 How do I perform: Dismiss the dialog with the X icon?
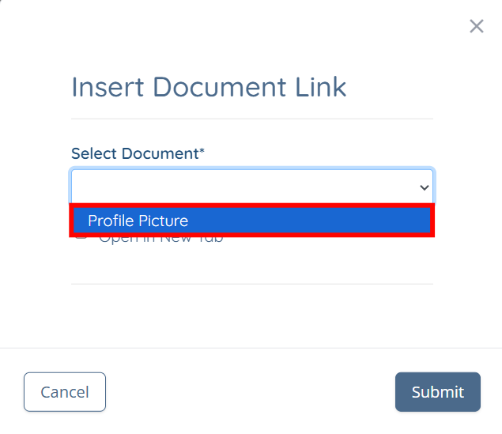point(477,26)
